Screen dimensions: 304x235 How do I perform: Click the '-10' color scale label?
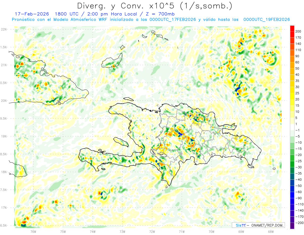(x=299, y=143)
